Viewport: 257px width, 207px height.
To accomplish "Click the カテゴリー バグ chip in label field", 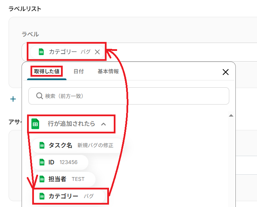I will click(67, 52).
